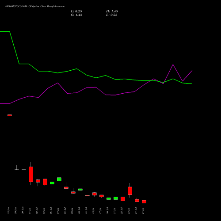This screenshot has width=221, height=221.
Task: Click the HEROMOTOCO CE Option Chart title
Action: (35, 7)
